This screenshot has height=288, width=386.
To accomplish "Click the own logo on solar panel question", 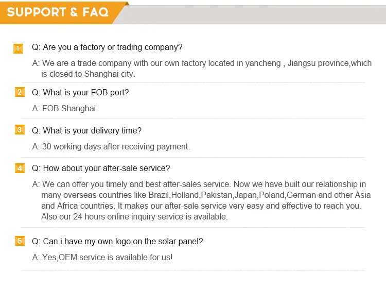I will pyautogui.click(x=117, y=241).
